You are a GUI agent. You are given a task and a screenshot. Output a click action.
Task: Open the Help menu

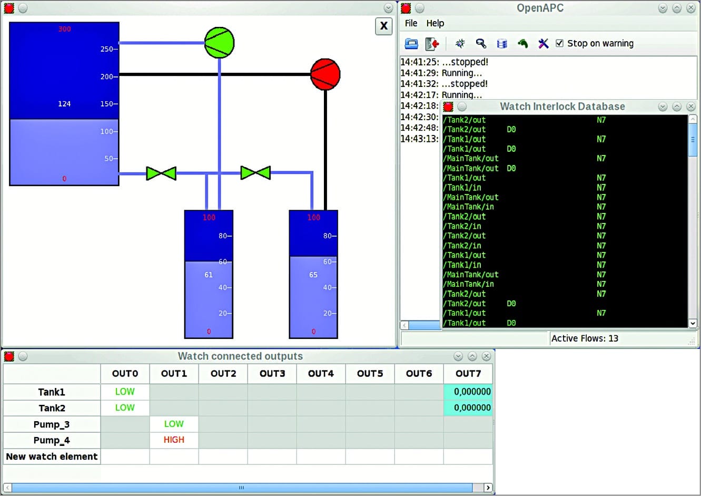(x=434, y=23)
